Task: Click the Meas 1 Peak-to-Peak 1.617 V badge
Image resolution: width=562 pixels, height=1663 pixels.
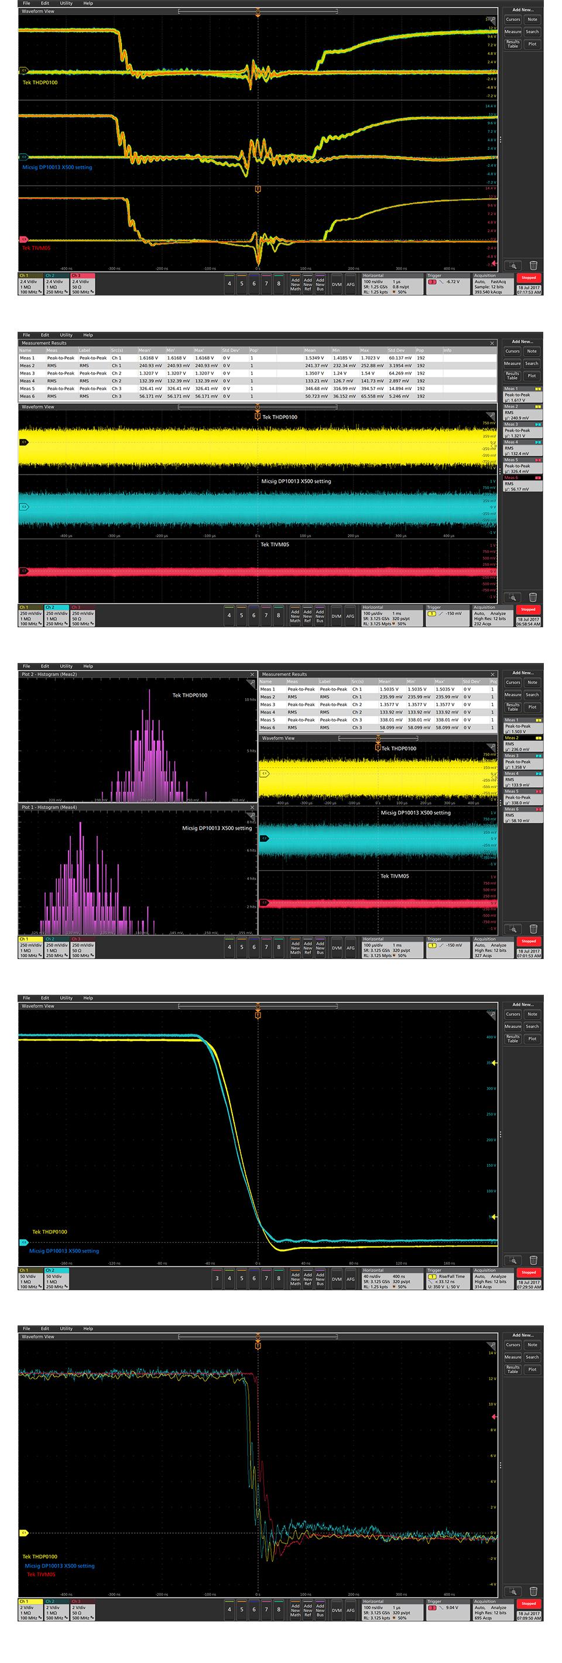Action: [523, 394]
